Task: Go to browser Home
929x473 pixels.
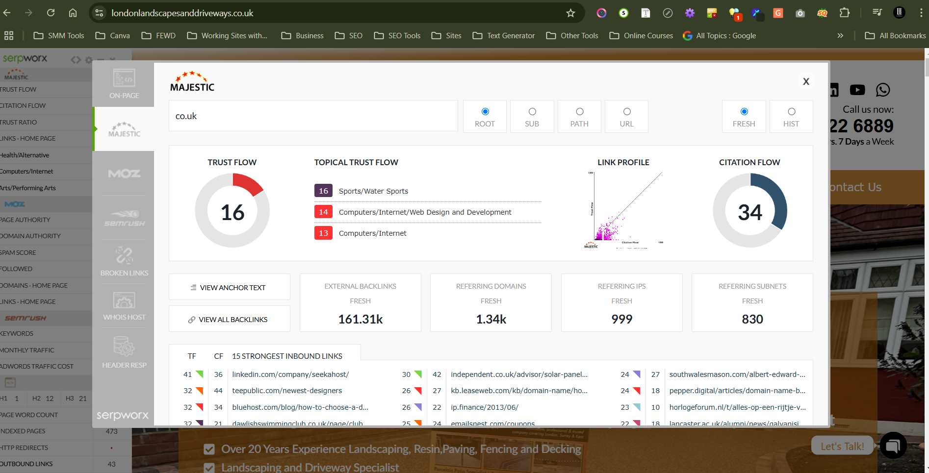Action: [x=73, y=13]
